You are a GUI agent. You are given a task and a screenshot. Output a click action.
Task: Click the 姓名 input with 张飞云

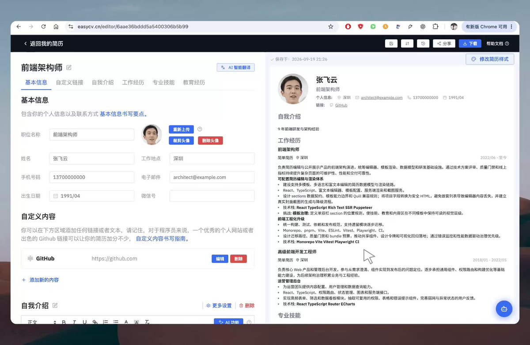tap(92, 159)
